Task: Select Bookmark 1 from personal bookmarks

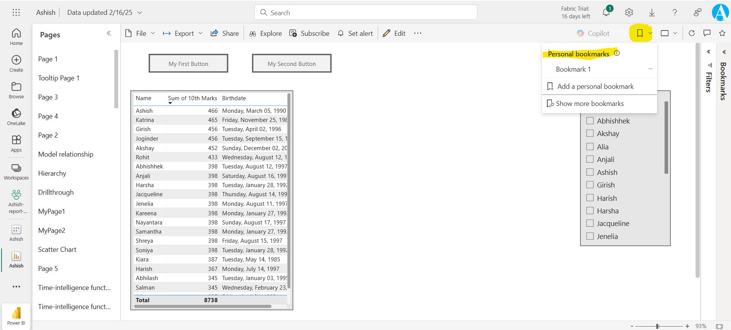Action: [x=573, y=69]
